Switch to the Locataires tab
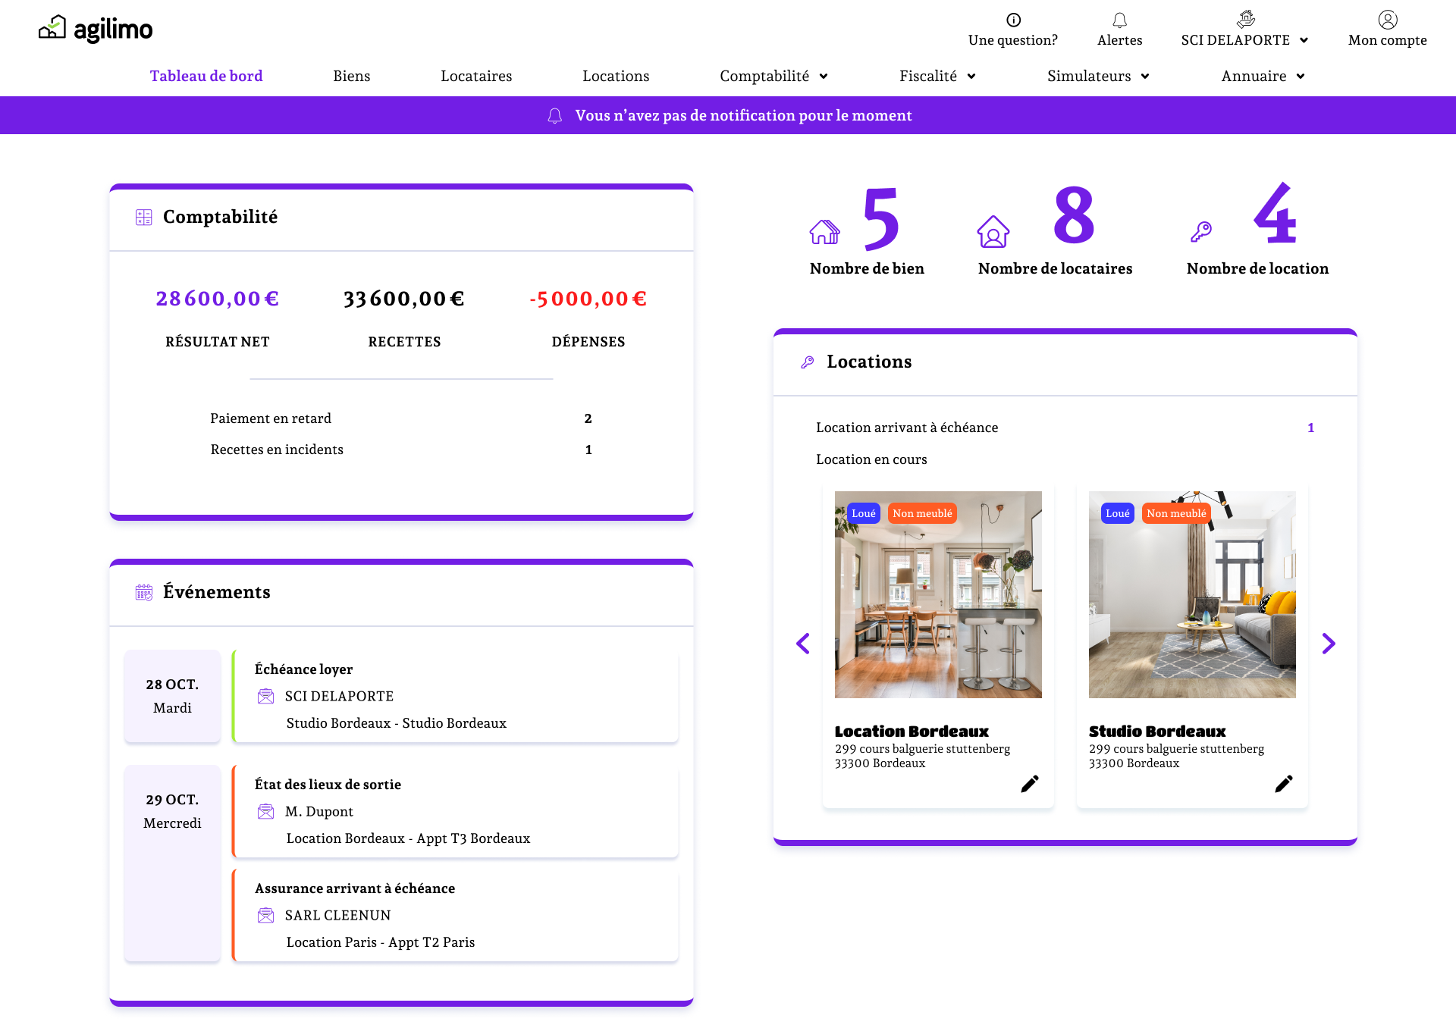 [x=476, y=76]
